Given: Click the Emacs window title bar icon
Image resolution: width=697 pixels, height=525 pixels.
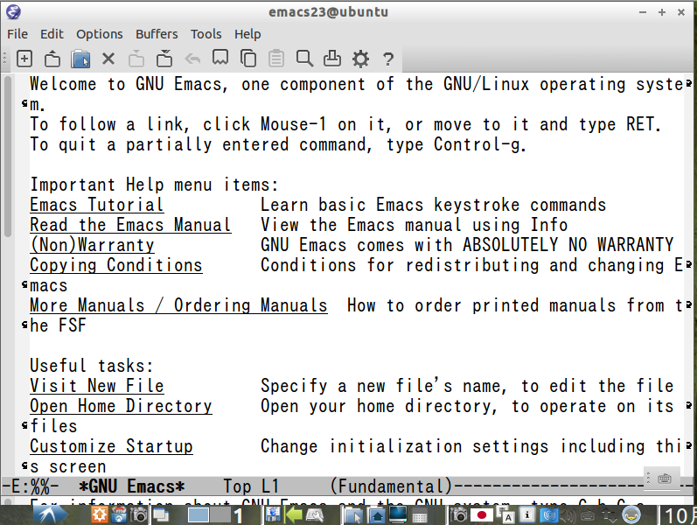Looking at the screenshot, I should tap(13, 11).
